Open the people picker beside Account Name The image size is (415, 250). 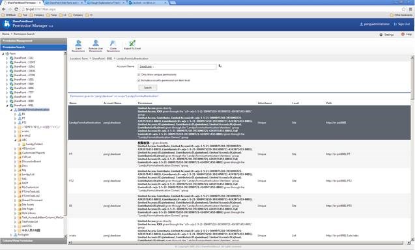point(220,66)
